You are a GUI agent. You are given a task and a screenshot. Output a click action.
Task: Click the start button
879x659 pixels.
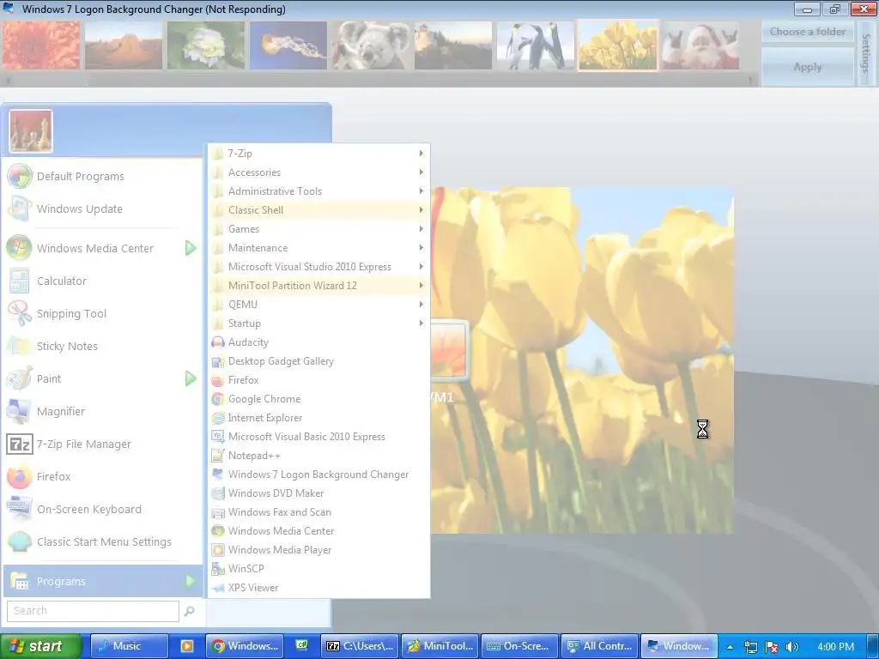[x=40, y=646]
